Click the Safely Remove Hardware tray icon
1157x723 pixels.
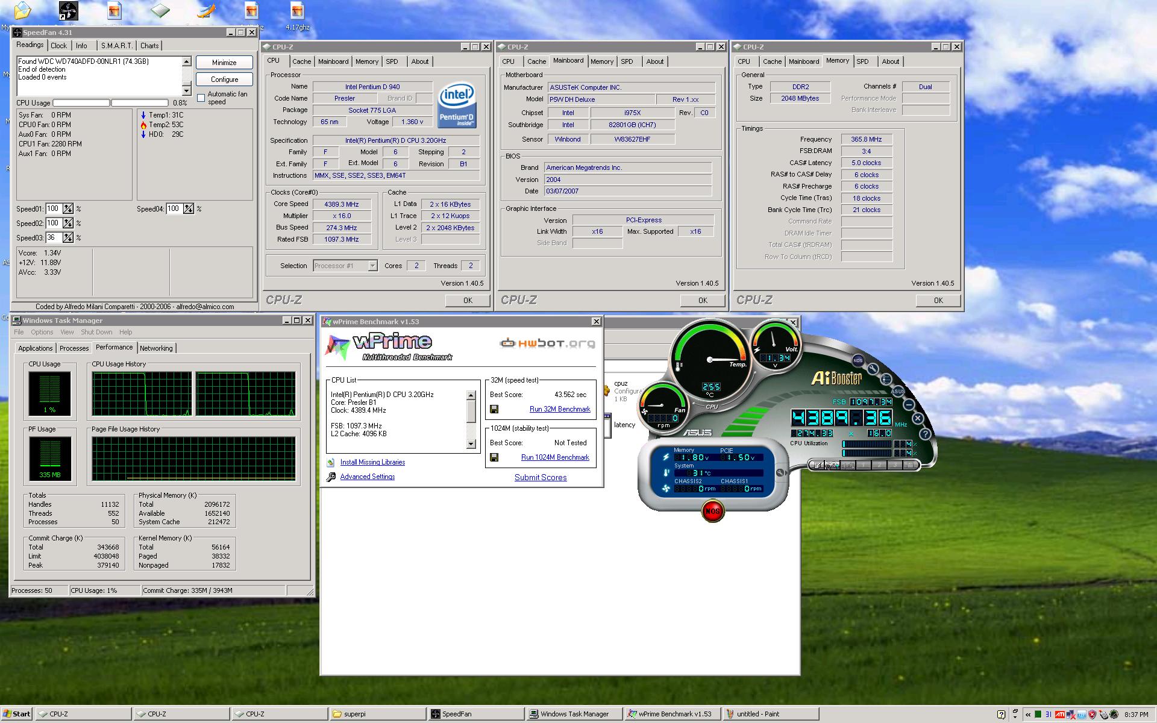click(1103, 715)
